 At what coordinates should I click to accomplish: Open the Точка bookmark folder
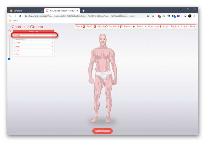[x=14, y=21]
